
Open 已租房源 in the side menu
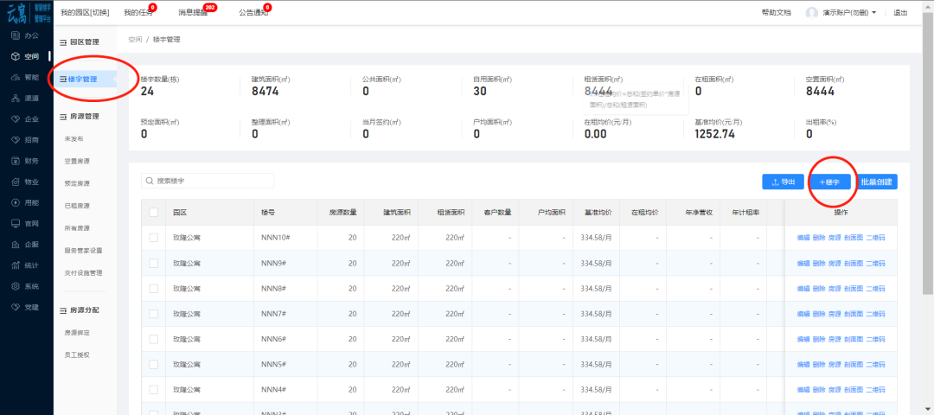click(77, 206)
